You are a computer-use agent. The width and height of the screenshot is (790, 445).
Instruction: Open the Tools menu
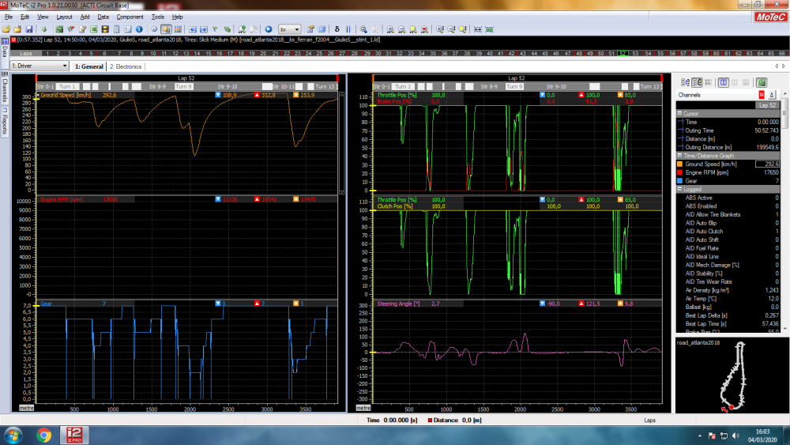(x=158, y=17)
